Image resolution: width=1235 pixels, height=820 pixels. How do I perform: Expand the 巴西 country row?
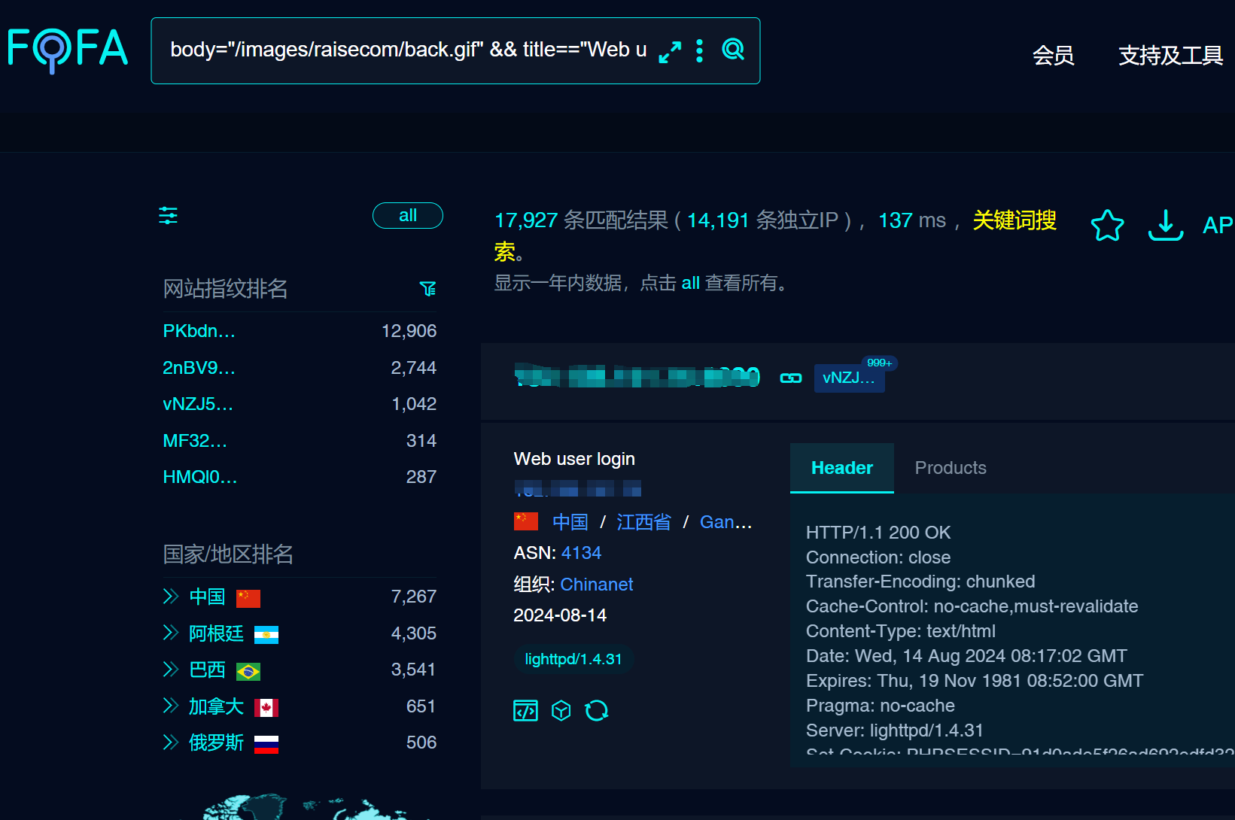(x=171, y=670)
